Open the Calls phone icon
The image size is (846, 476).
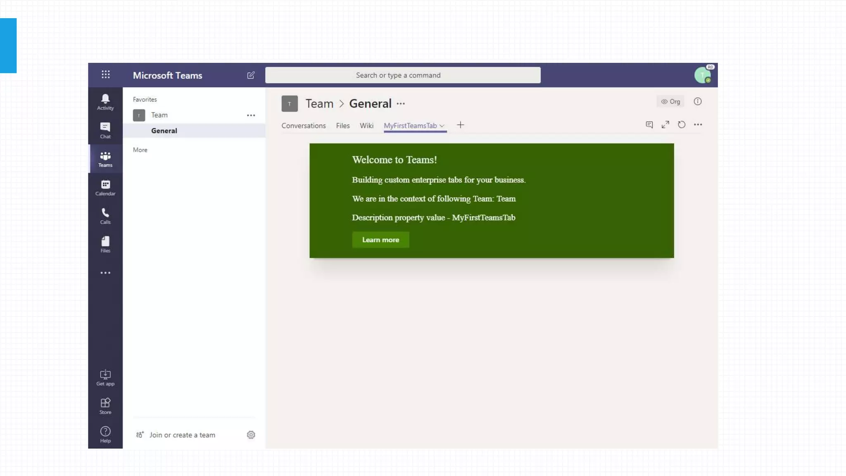pos(105,216)
